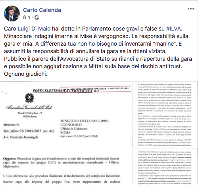Click the #ILVA hashtag
Image resolution: width=198 pixels, height=185 pixels.
point(173,29)
